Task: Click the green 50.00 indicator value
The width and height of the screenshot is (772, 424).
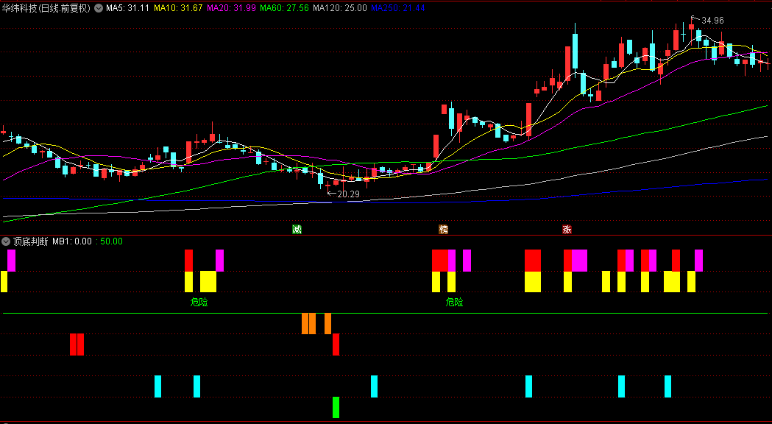Action: 111,241
